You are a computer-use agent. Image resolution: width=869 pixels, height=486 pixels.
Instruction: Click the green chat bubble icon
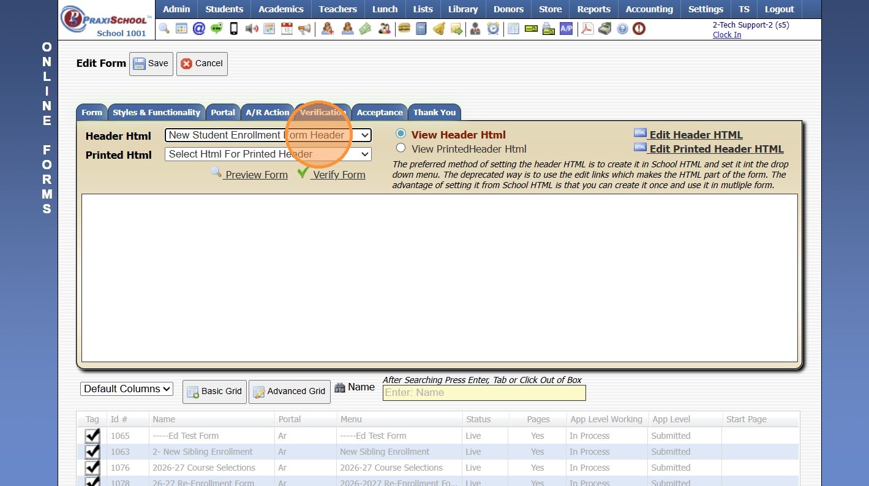tap(216, 28)
